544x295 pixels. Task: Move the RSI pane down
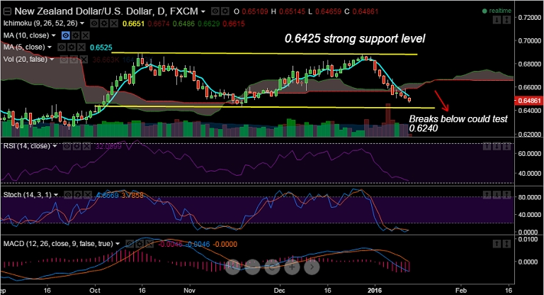click(x=497, y=146)
